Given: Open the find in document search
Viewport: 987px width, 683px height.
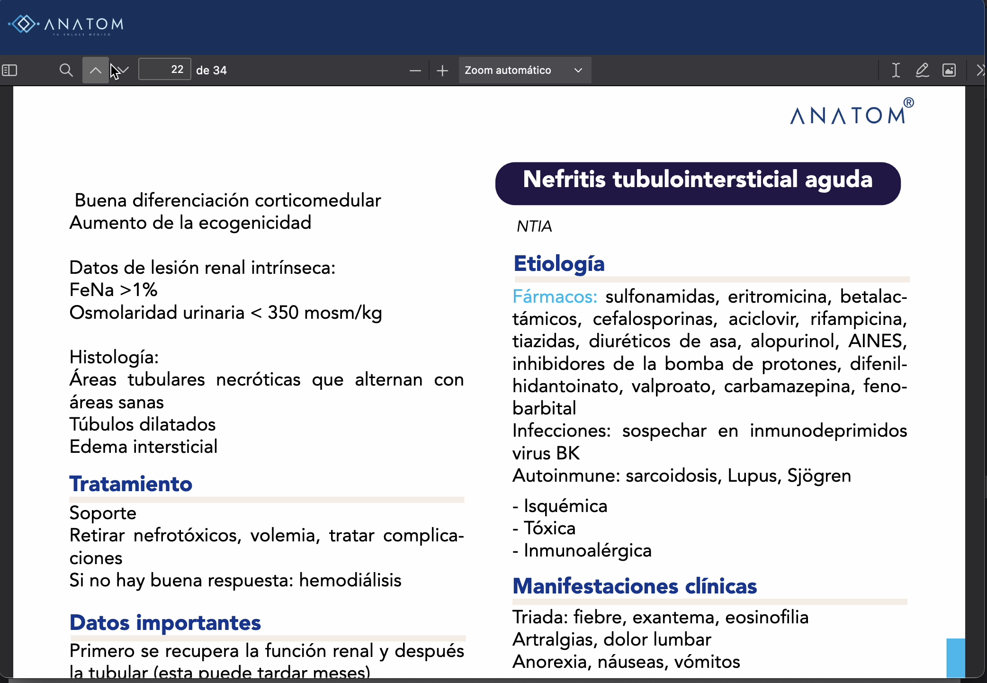Looking at the screenshot, I should [x=66, y=71].
